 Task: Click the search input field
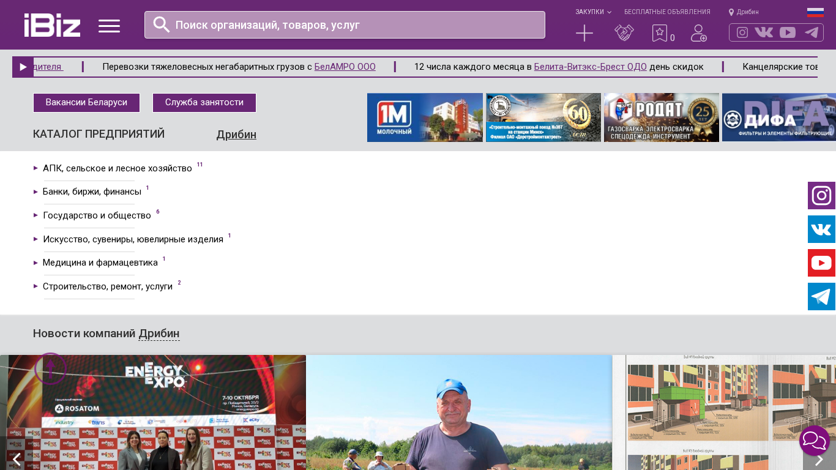345,24
